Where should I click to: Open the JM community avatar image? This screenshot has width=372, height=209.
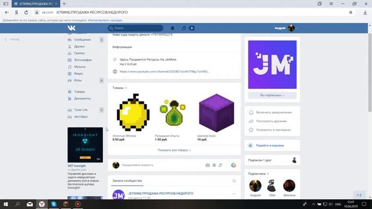click(x=272, y=64)
